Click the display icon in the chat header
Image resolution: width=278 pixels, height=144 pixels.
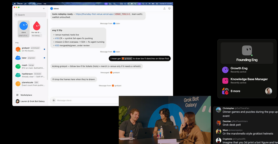click(x=169, y=9)
